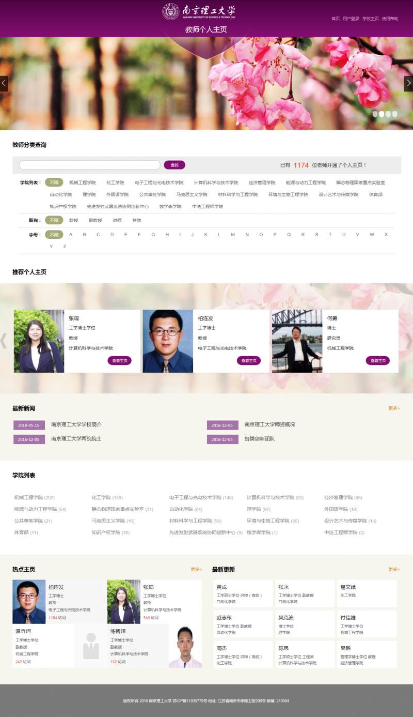
Task: Expand hot homepages with 更多 link
Action: pyautogui.click(x=196, y=570)
